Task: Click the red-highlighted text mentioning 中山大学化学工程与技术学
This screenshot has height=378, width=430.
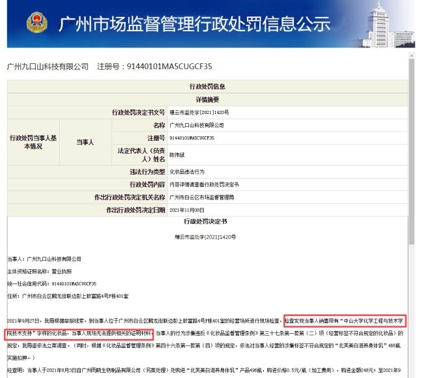Action: click(345, 320)
